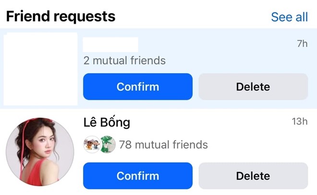The image size is (317, 195).
Task: Open the hidden profile photo of 7h request
Action: [x=40, y=69]
